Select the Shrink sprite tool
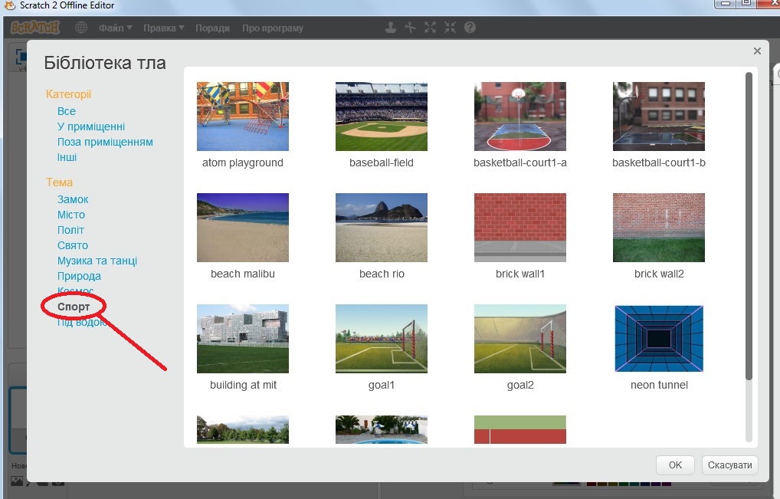This screenshot has height=499, width=780. [451, 28]
